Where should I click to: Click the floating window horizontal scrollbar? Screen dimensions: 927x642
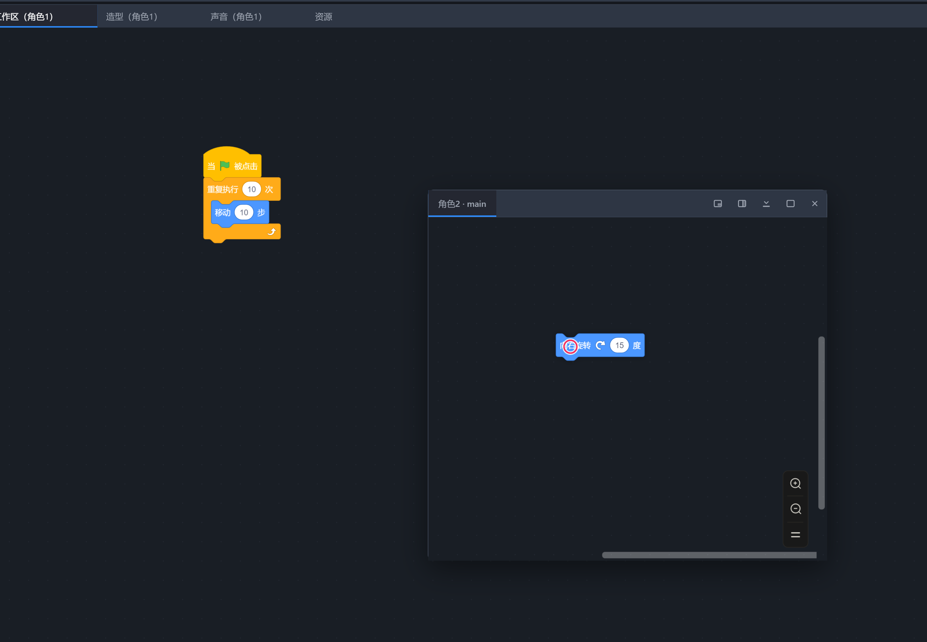709,555
